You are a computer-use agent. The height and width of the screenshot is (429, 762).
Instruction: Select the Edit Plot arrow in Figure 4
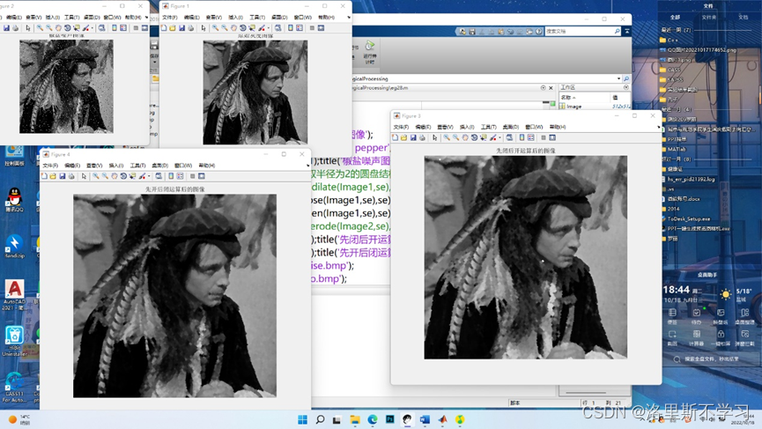coord(84,176)
